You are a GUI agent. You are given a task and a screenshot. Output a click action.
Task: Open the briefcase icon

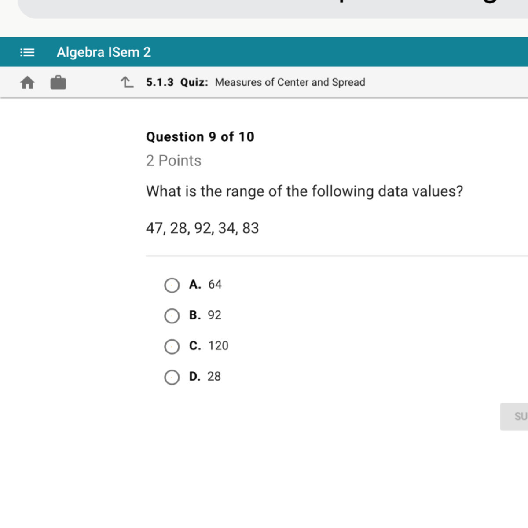58,82
